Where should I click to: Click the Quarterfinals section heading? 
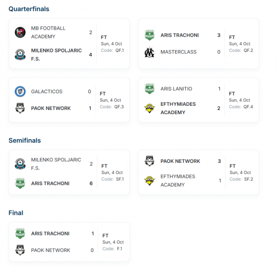pyautogui.click(x=29, y=9)
